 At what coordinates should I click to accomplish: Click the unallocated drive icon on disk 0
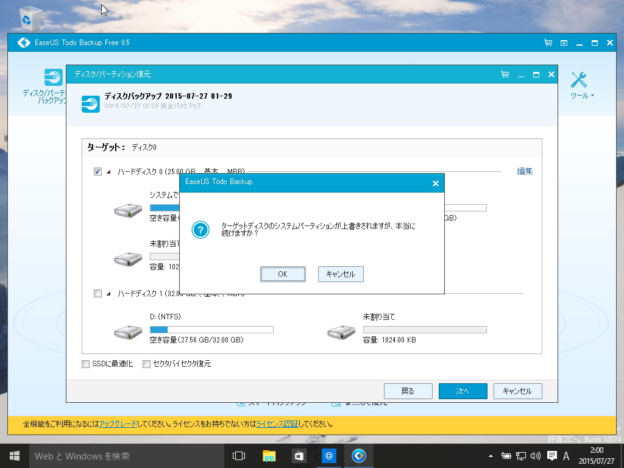point(128,259)
